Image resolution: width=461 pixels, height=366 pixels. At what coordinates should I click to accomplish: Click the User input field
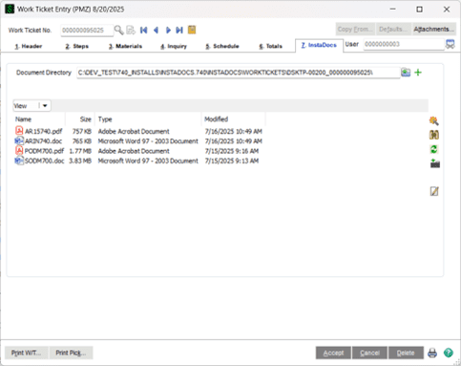pos(404,44)
